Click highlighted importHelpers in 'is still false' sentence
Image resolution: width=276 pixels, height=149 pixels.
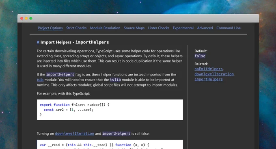(116, 134)
